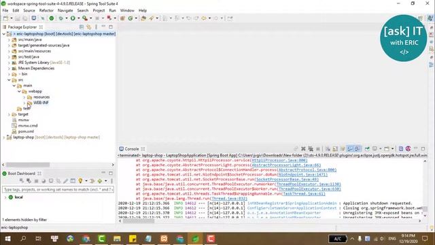This screenshot has width=435, height=245.
Task: Click Clear Console icon
Action: (328, 149)
